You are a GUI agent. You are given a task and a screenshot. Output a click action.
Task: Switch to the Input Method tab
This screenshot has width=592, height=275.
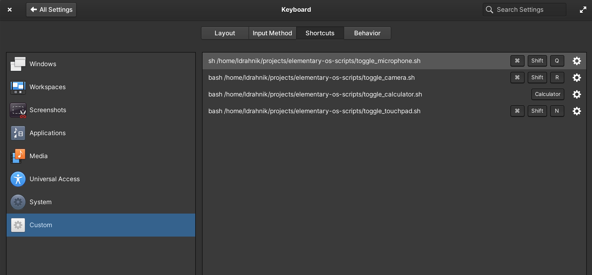point(272,33)
